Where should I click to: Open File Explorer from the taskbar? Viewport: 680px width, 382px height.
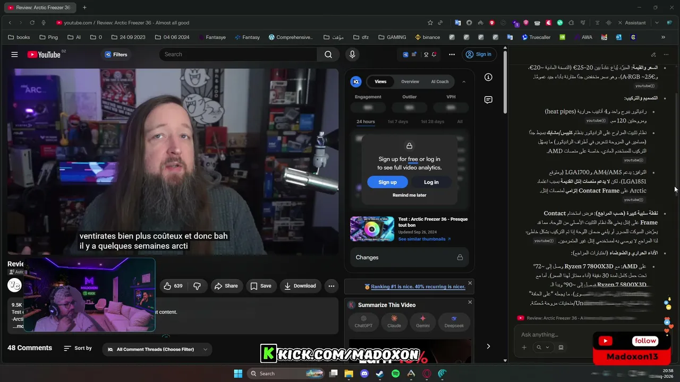[x=348, y=374]
